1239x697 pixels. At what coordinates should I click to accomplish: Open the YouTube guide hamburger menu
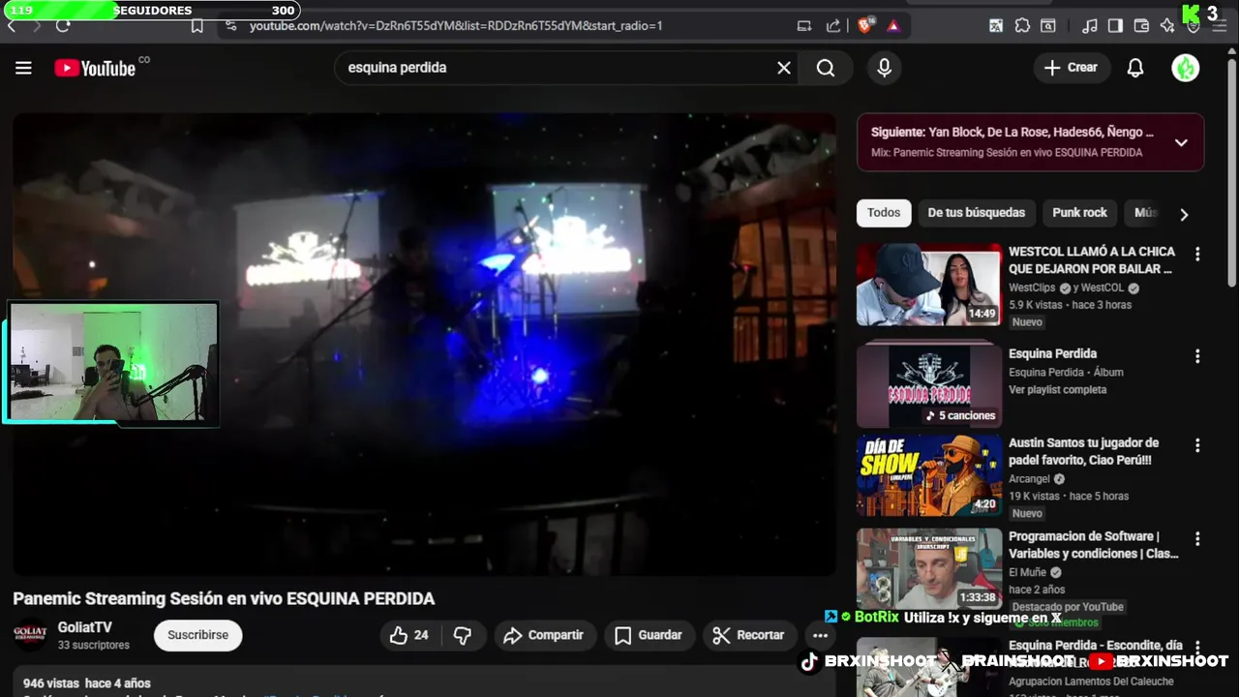coord(23,68)
